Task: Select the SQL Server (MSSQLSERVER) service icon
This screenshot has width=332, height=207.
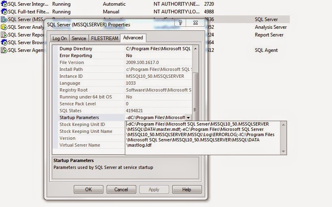Action: point(4,19)
